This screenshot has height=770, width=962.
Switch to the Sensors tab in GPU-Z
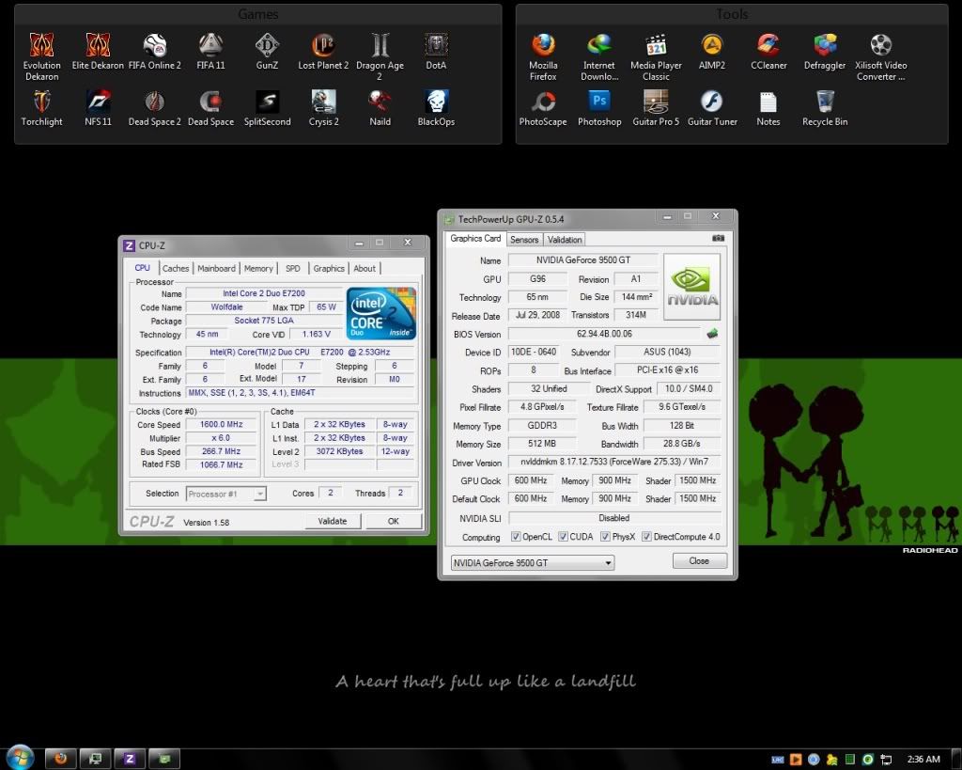(524, 240)
